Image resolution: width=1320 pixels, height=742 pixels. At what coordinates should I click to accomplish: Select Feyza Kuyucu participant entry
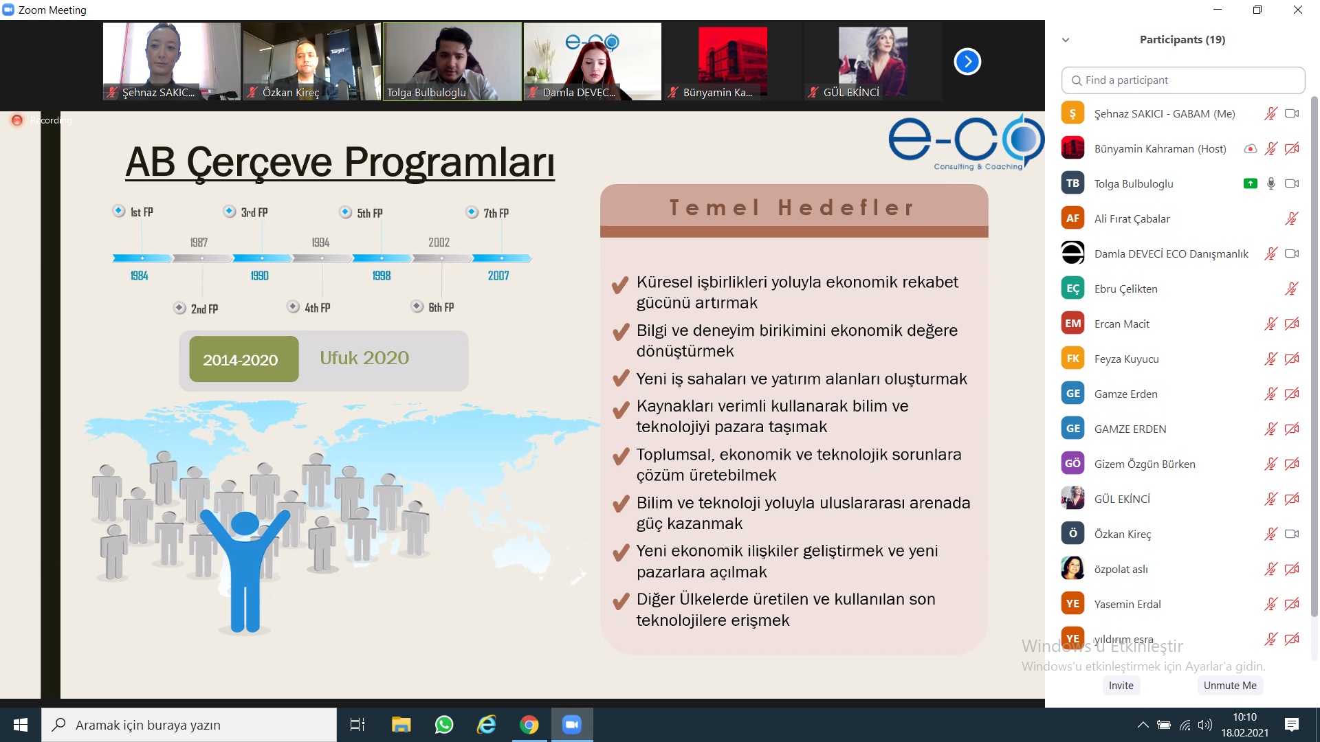coord(1126,359)
